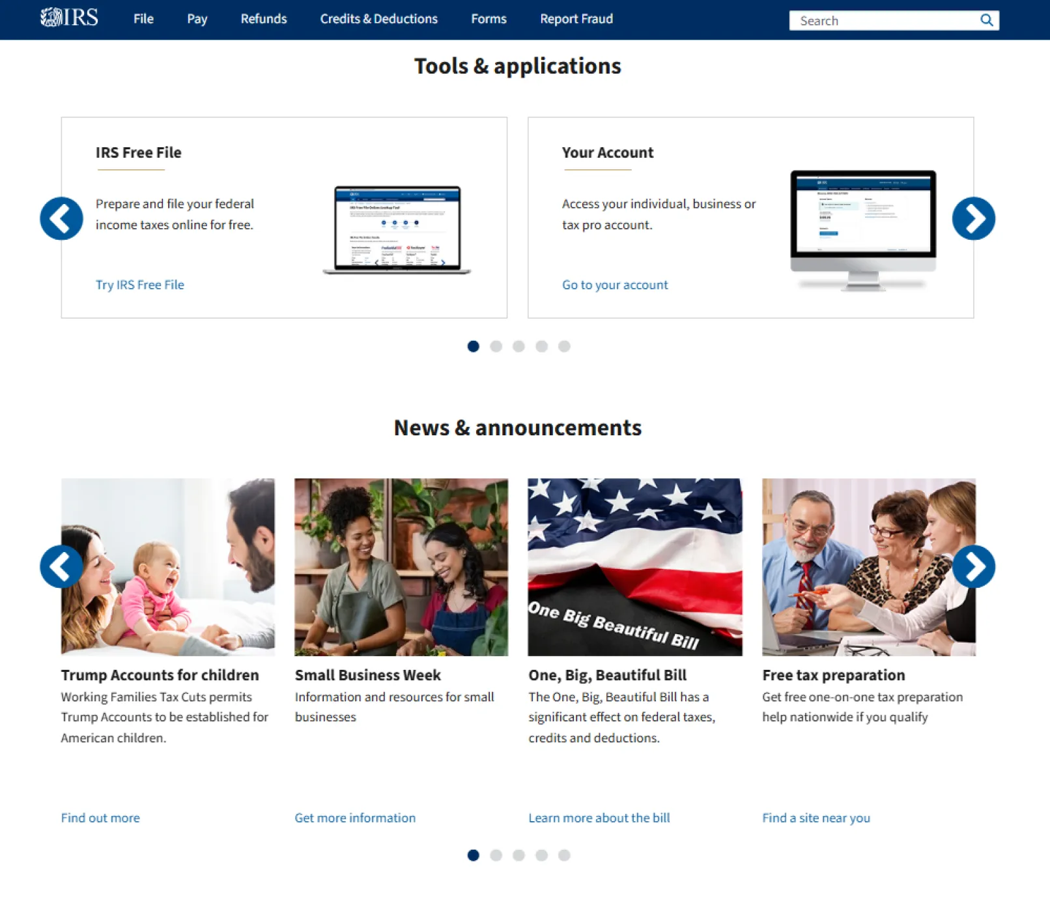The height and width of the screenshot is (898, 1050).
Task: Open the Credits & Deductions menu
Action: (379, 19)
